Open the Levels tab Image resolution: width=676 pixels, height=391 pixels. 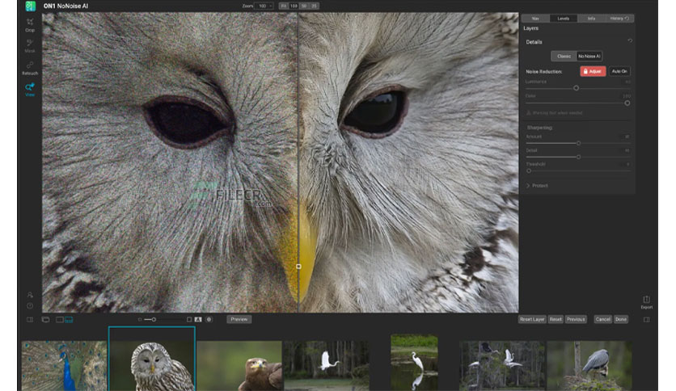(563, 19)
